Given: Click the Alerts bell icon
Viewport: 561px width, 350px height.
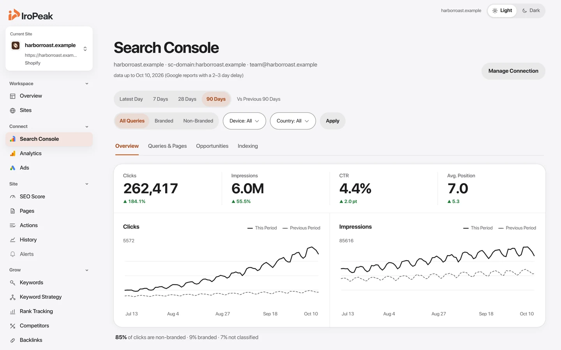Looking at the screenshot, I should pyautogui.click(x=12, y=254).
